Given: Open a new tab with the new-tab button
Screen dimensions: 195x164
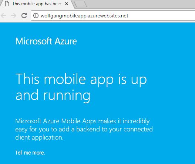Looking at the screenshot, I should (80, 4).
